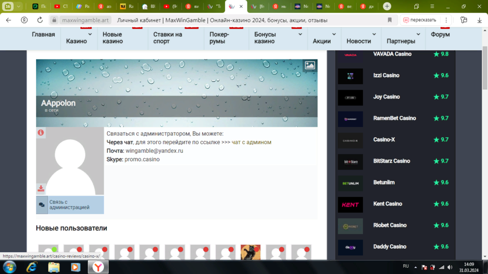
Task: Click the change cover image icon
Action: 310,65
